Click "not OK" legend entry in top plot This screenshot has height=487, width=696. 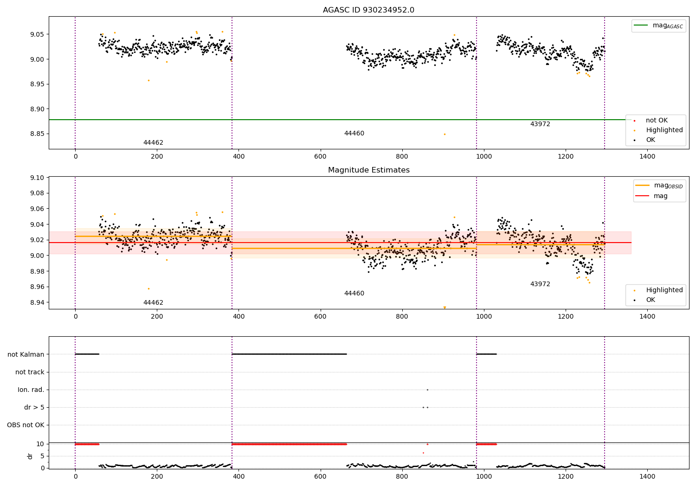tap(657, 120)
